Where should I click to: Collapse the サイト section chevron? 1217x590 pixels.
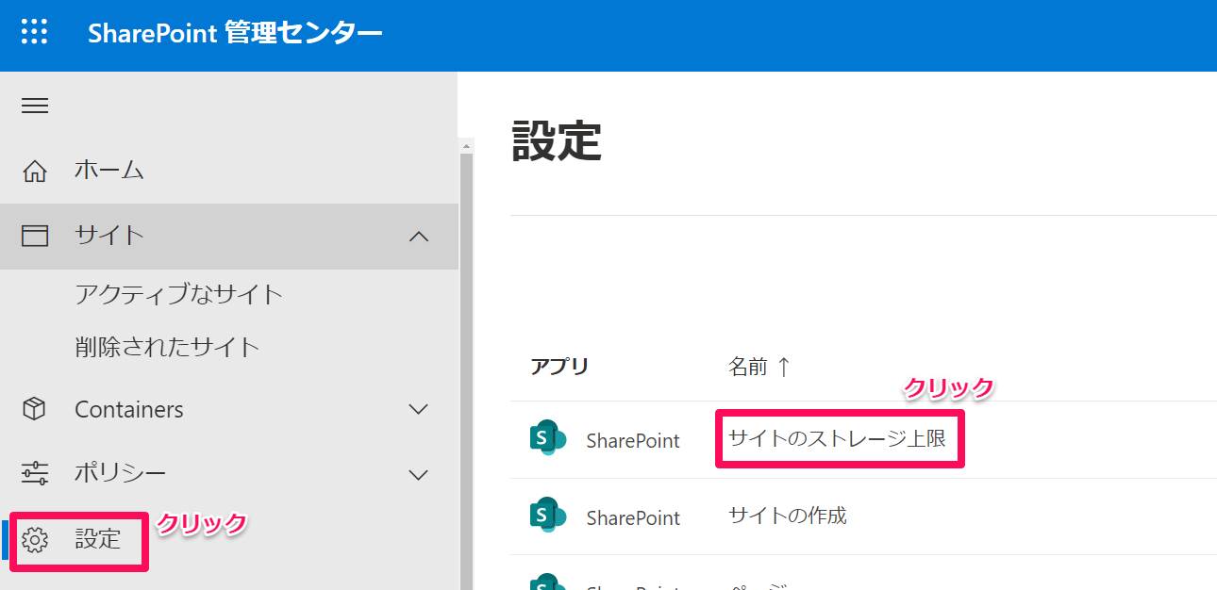[419, 237]
